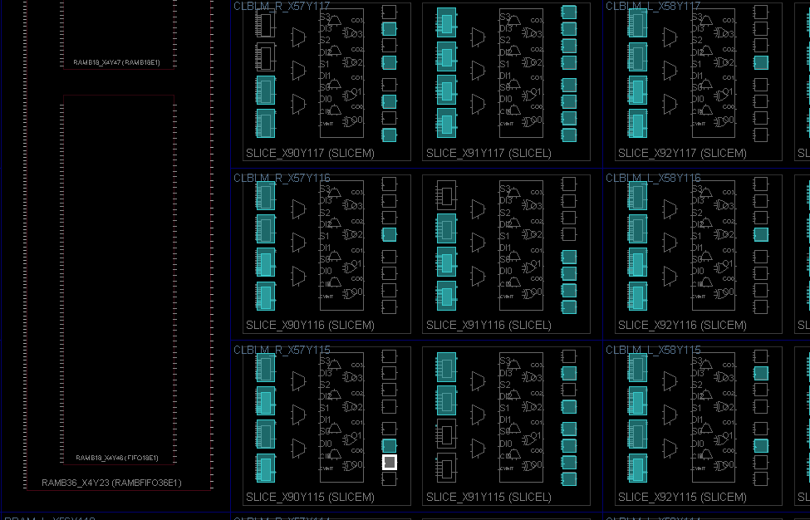Select the bottom flip-flop in SLICE_X91Y116
This screenshot has height=520, width=810.
pos(569,307)
